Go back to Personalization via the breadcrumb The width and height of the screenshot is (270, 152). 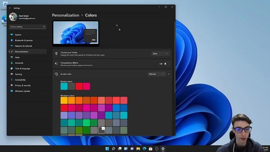coord(66,15)
